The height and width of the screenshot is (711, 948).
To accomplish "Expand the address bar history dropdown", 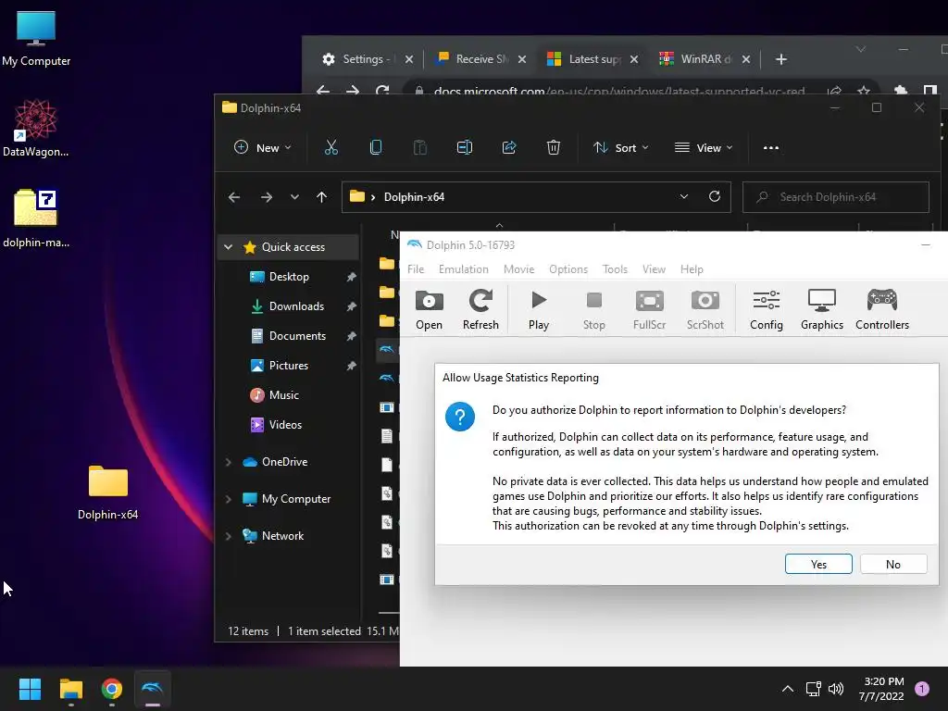I will 684,196.
